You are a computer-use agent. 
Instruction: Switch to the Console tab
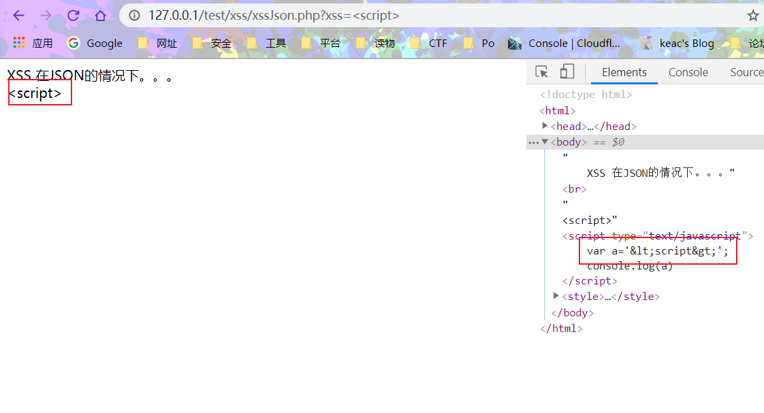pos(688,72)
